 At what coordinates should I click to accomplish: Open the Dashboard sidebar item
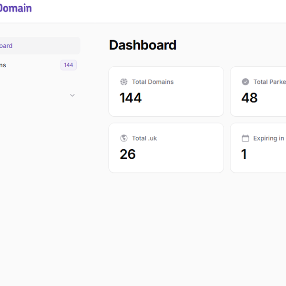(40, 46)
